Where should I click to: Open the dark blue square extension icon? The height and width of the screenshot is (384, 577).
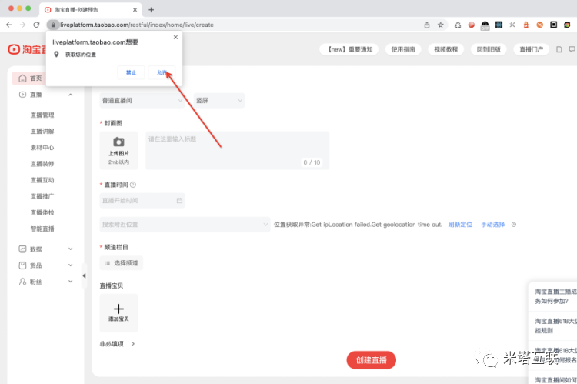click(x=499, y=25)
